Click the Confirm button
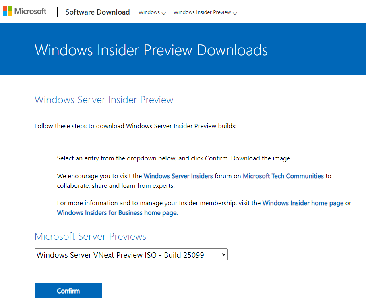The width and height of the screenshot is (366, 304). [68, 290]
